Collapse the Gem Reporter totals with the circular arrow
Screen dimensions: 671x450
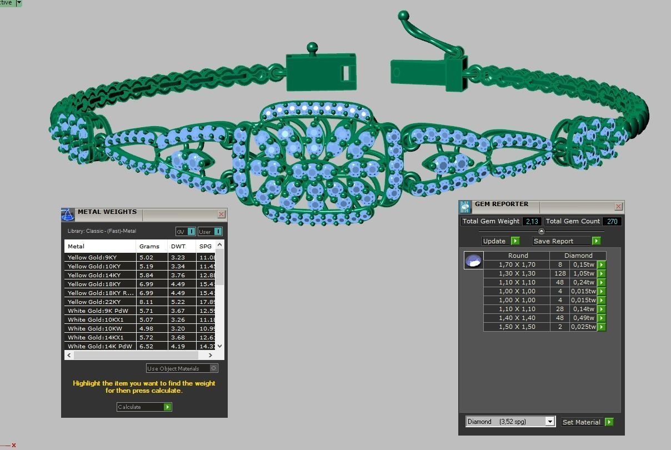tap(542, 231)
